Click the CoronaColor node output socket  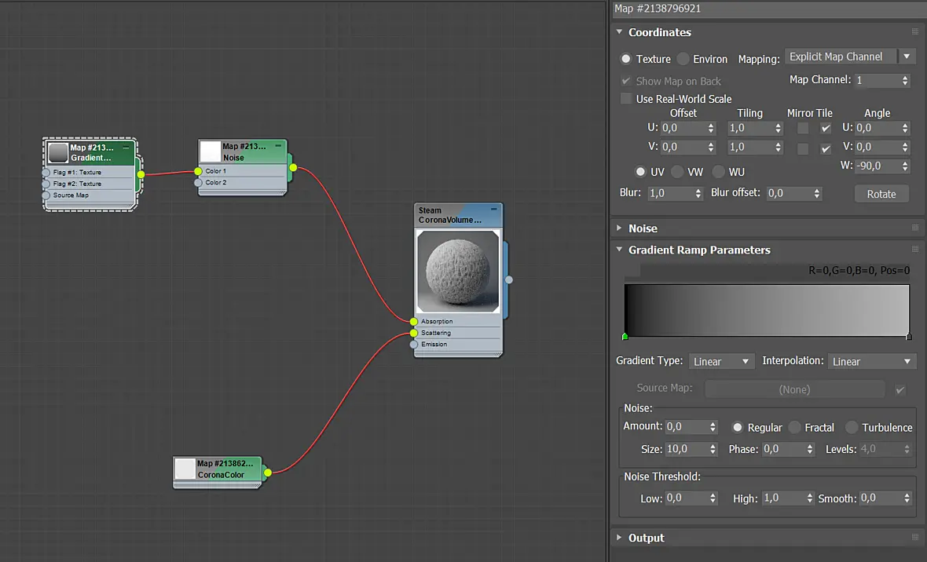pos(268,473)
